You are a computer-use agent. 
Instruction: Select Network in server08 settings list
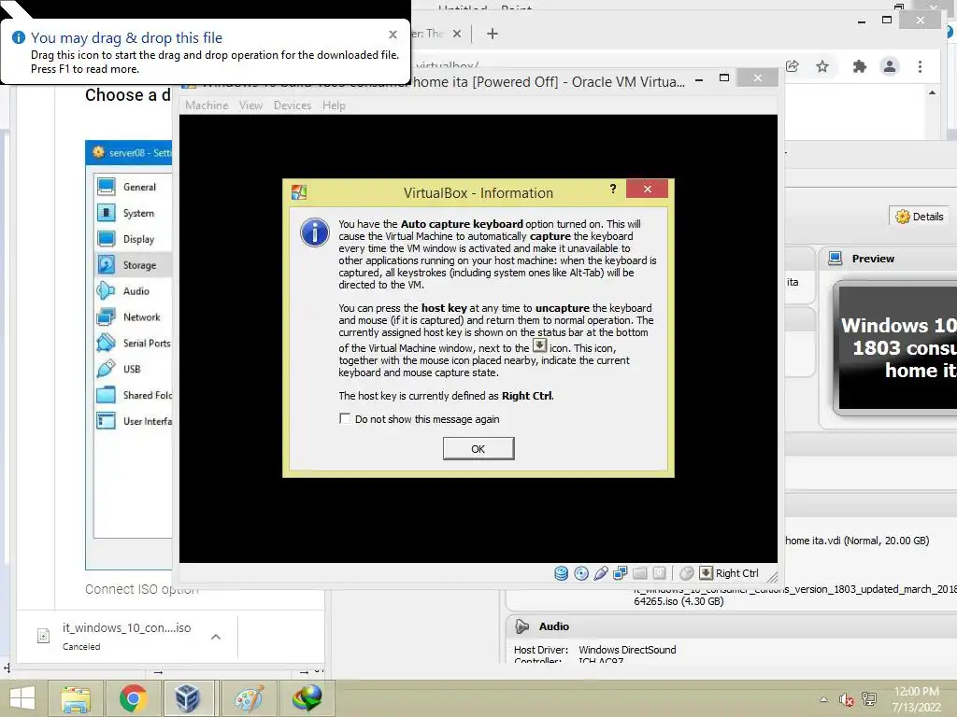pyautogui.click(x=133, y=317)
